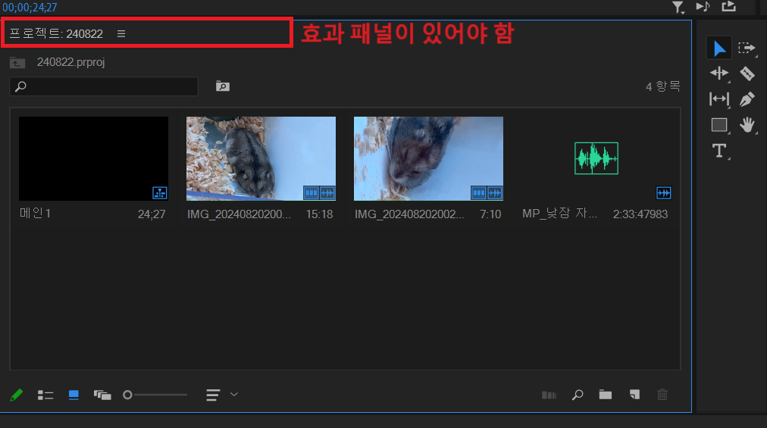Click the New Item icon
This screenshot has height=428, width=767.
point(634,395)
